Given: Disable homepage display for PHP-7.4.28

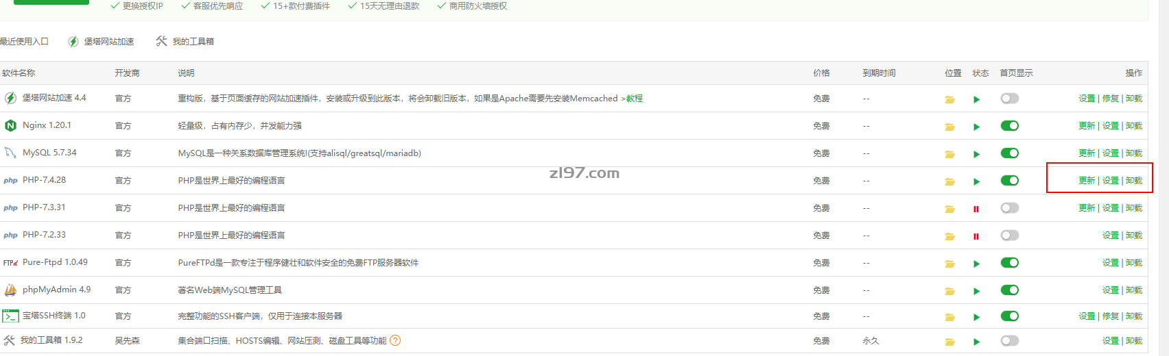Looking at the screenshot, I should [x=1009, y=180].
